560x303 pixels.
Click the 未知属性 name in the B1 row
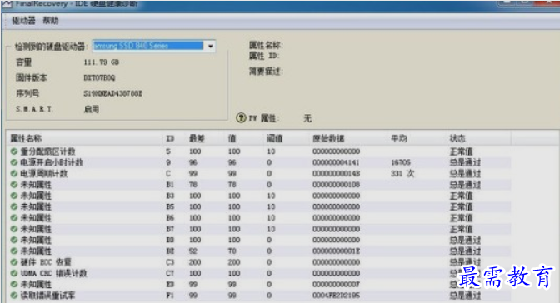pos(36,185)
